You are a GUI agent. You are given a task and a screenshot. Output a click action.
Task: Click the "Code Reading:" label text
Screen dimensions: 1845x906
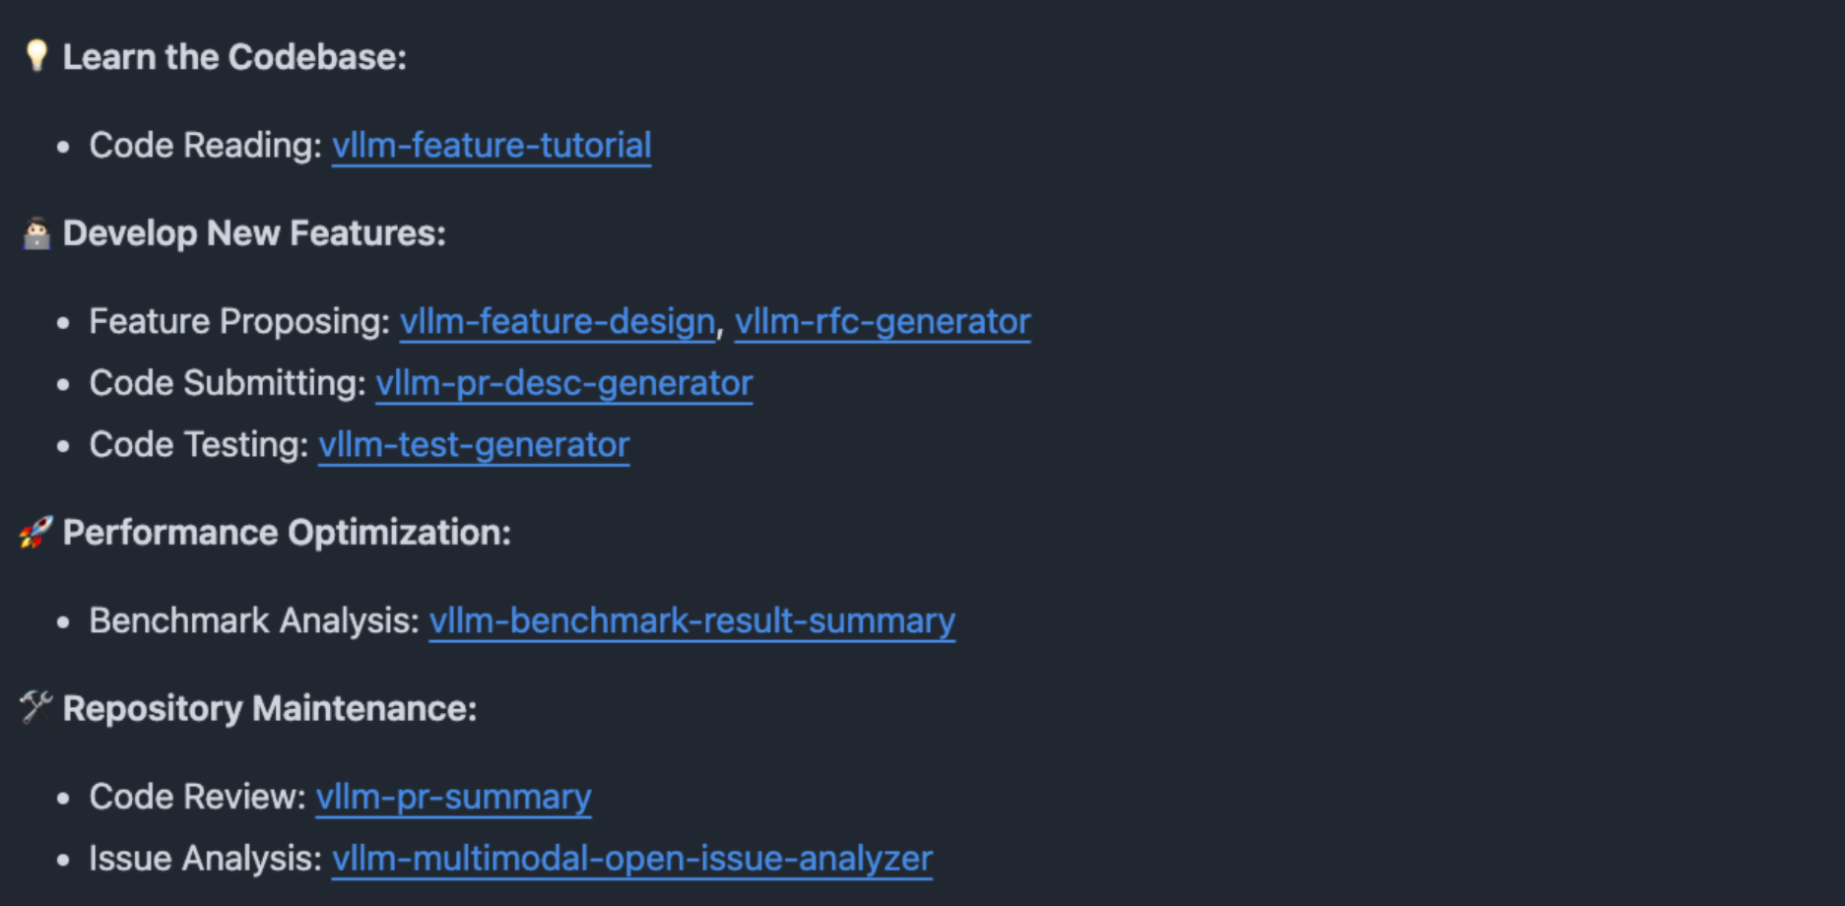205,146
